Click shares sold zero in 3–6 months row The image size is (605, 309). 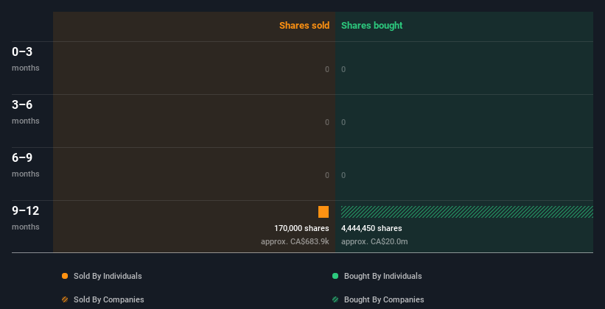pos(327,122)
